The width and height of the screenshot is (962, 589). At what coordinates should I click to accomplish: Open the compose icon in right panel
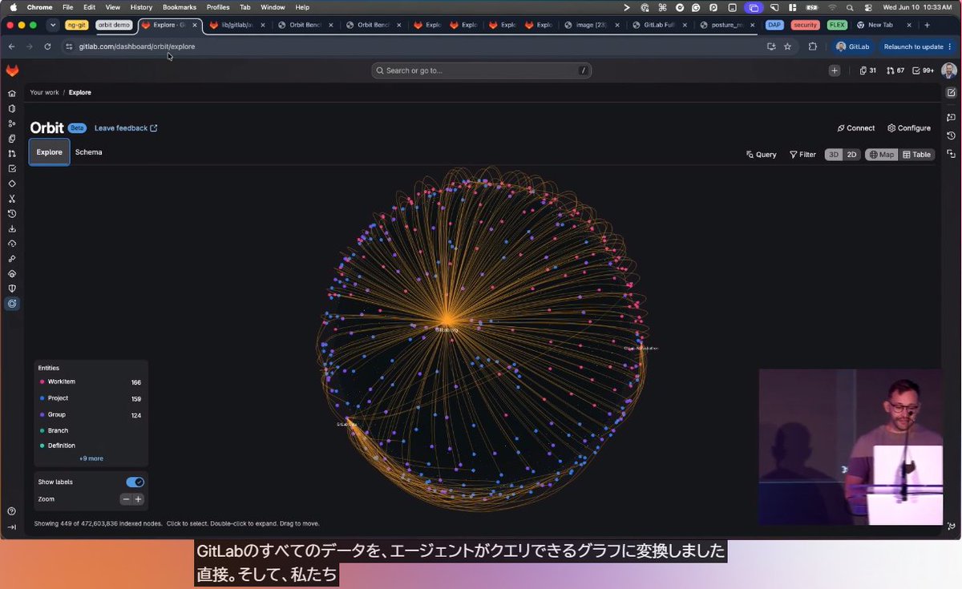pos(951,93)
